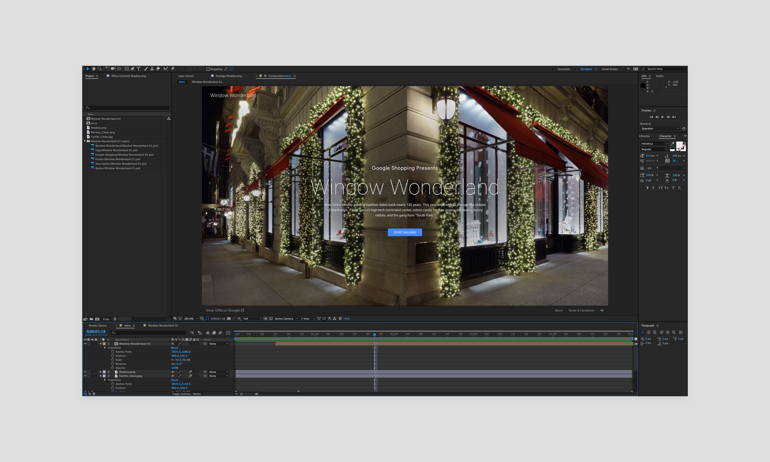Toggle visibility of Cartier_Clean.jpg layer
The height and width of the screenshot is (462, 770).
pos(85,376)
